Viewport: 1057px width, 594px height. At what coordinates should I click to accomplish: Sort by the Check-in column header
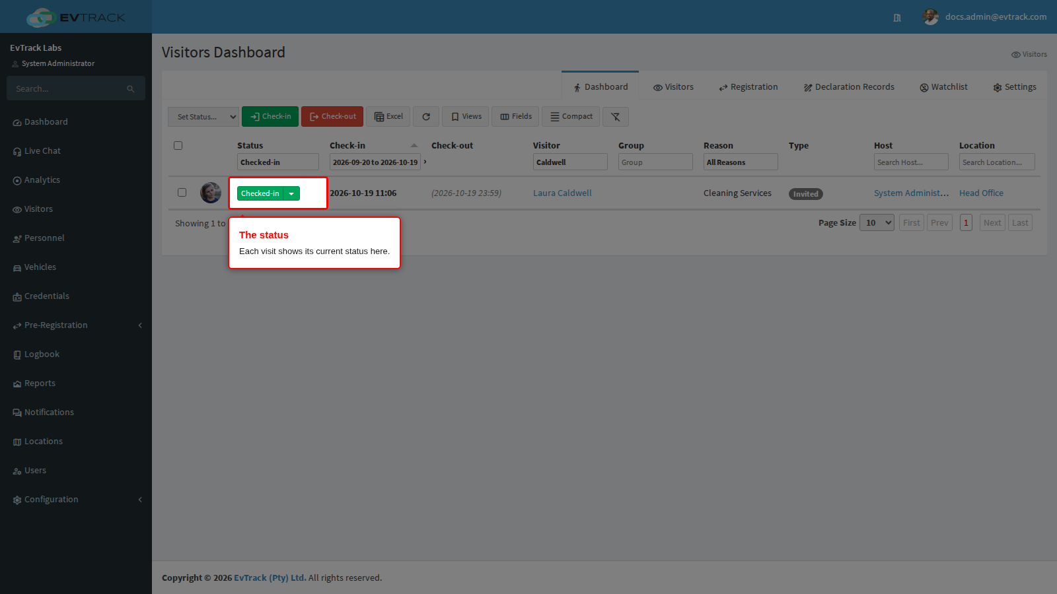[347, 146]
